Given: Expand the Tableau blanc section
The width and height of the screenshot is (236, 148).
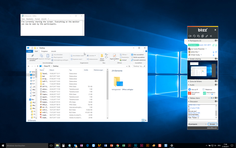Looking at the screenshot, I should pyautogui.click(x=189, y=98).
